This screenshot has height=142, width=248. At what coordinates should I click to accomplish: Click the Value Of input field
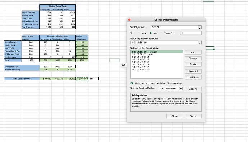(x=191, y=33)
